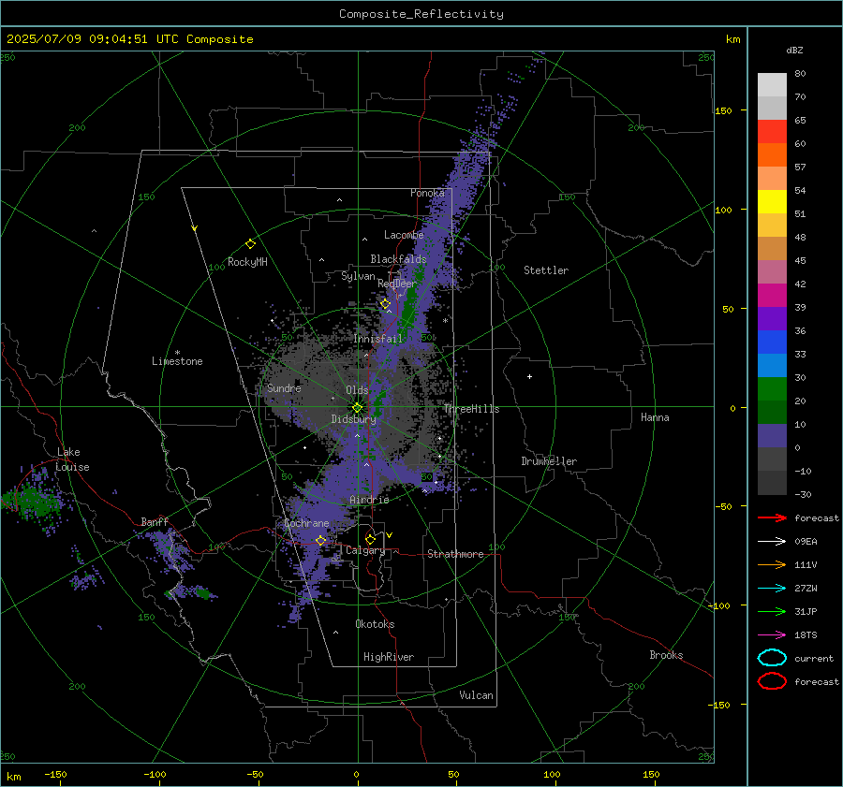
Task: Click the Ponoka city label
Action: (427, 193)
